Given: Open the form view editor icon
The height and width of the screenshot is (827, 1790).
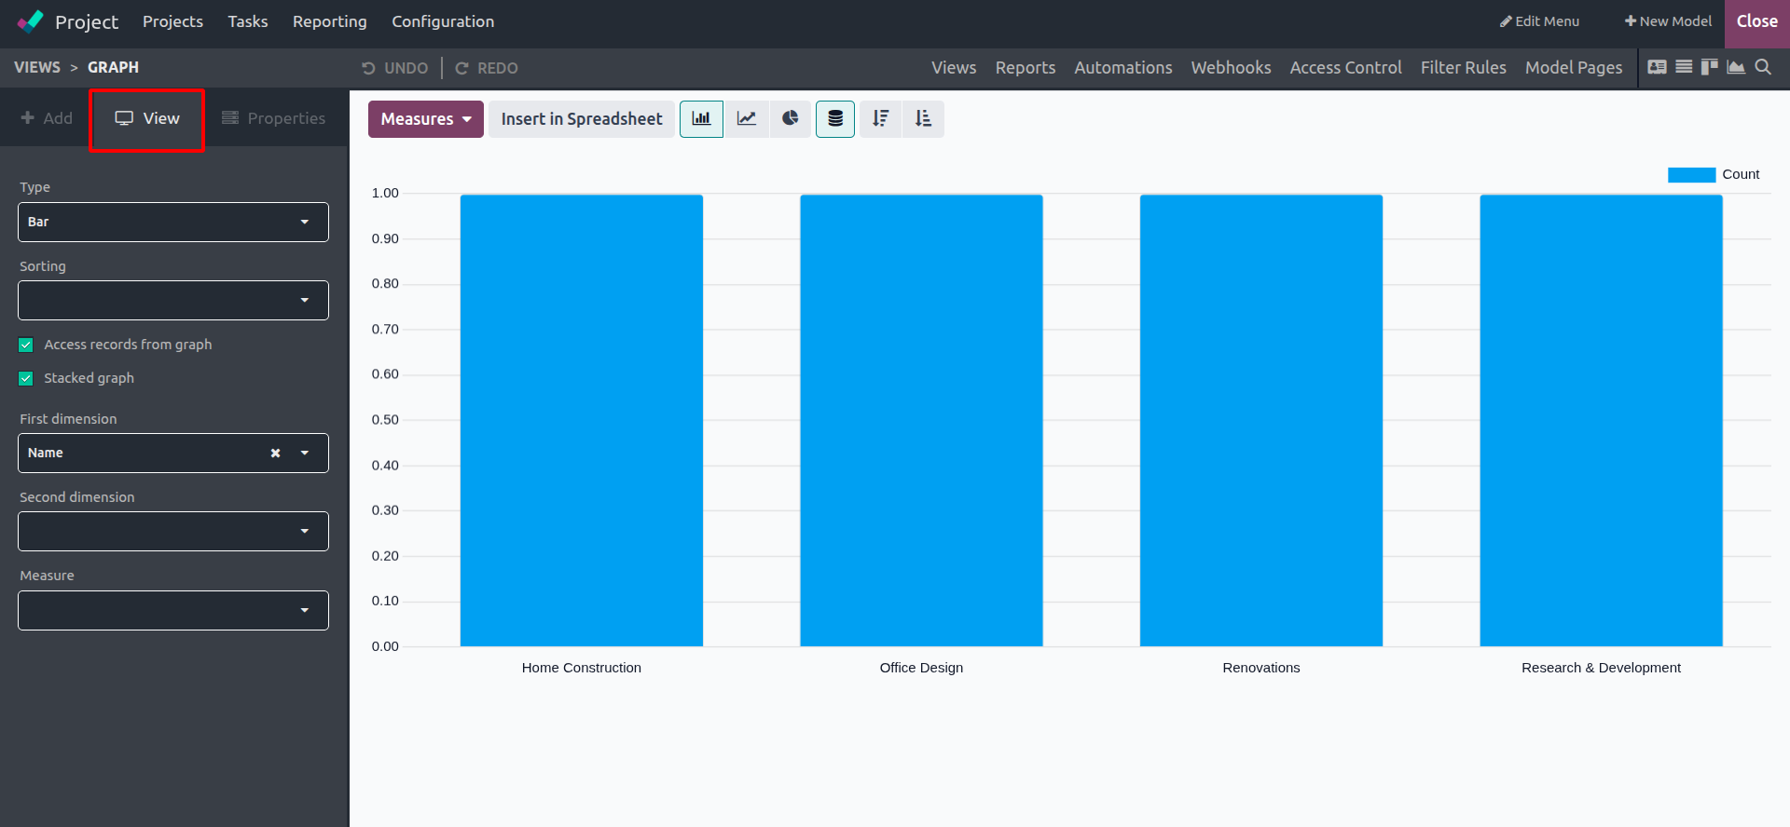Looking at the screenshot, I should [x=1657, y=67].
